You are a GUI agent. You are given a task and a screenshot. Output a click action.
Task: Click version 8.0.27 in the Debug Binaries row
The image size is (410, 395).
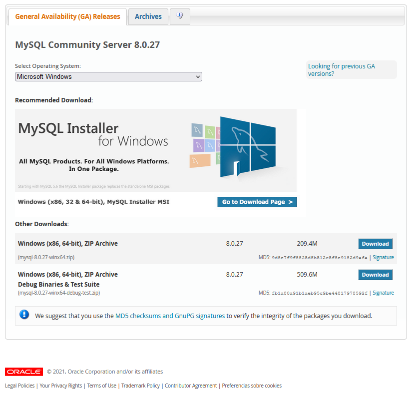(235, 275)
